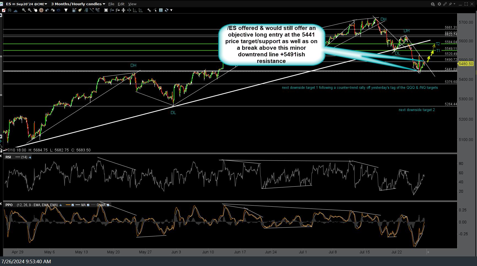477x266 pixels.
Task: Open the ES contract symbol dropdown
Action: (x=26, y=4)
